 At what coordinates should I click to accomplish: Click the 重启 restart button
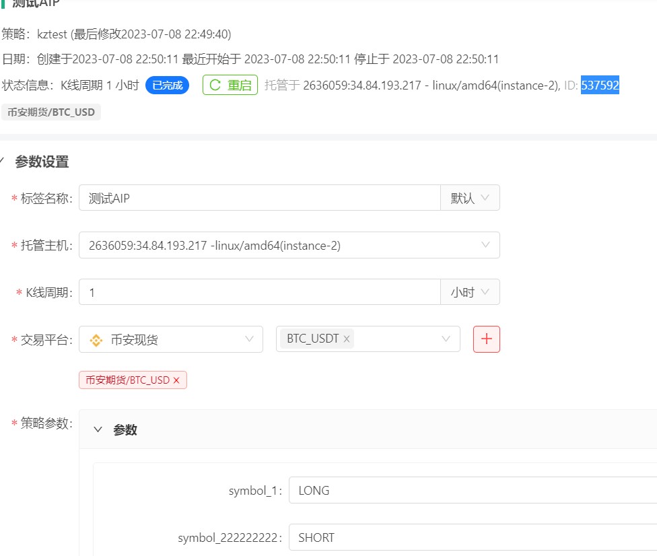point(230,85)
